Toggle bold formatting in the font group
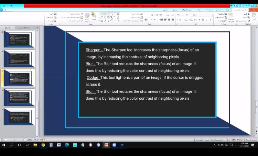Viewport: 258px width, 156px height. point(211,20)
